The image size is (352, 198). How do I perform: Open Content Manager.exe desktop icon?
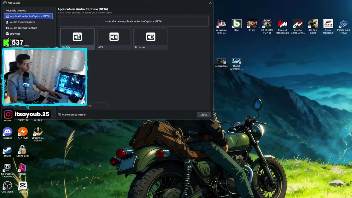[282, 27]
